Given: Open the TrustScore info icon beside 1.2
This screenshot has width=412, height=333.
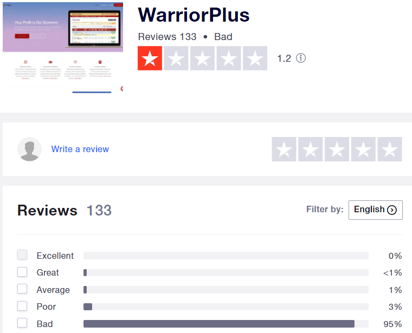Looking at the screenshot, I should [300, 58].
